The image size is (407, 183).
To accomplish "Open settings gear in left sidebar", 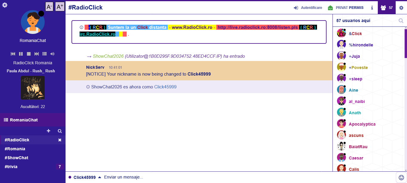I will click(x=5, y=5).
